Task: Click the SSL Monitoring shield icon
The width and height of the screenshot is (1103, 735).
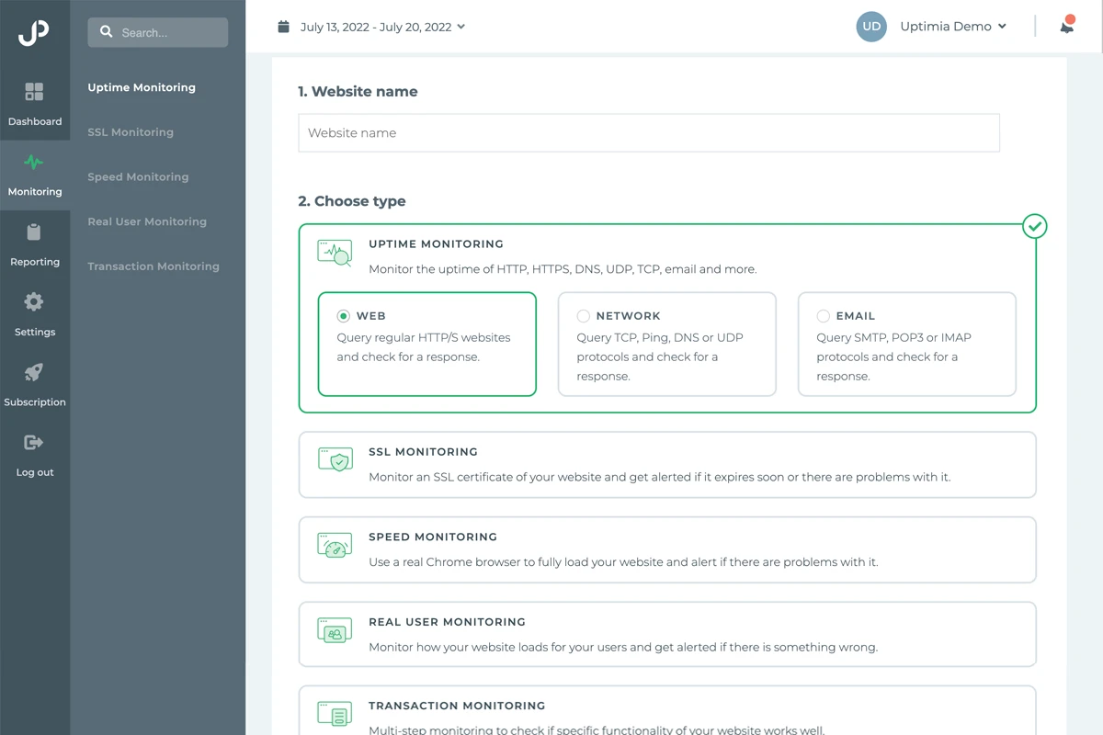Action: (335, 460)
